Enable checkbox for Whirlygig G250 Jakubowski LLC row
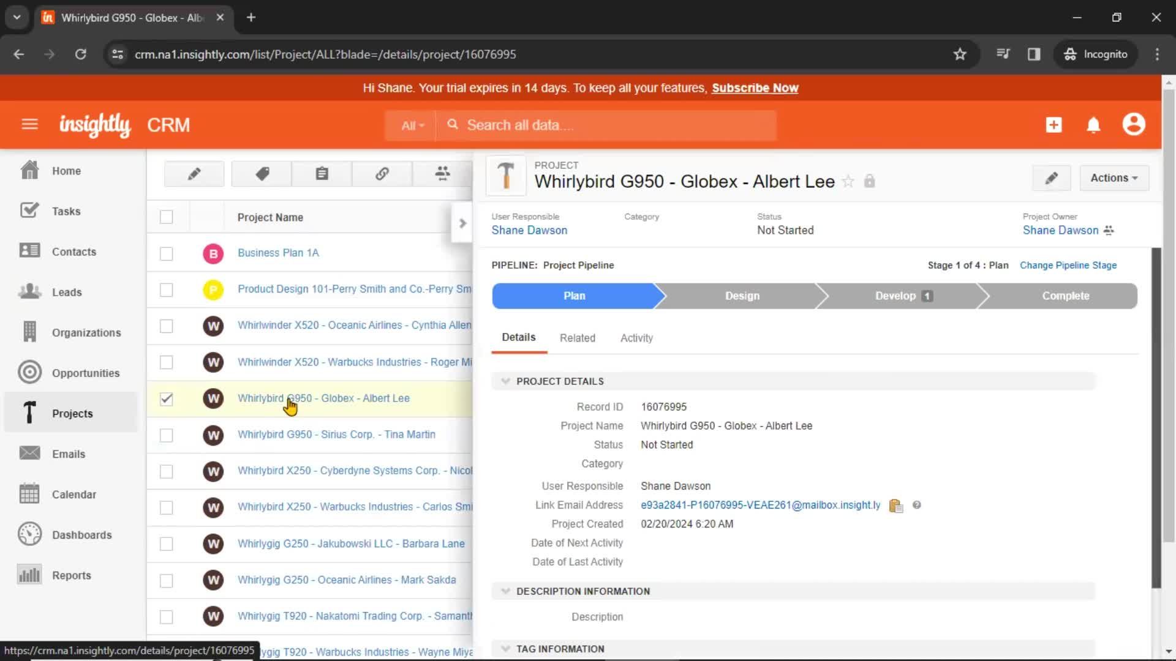The image size is (1176, 661). click(167, 543)
